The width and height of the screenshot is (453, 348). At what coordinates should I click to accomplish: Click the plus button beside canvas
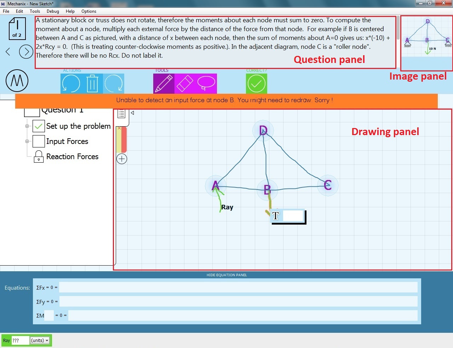coord(122,159)
